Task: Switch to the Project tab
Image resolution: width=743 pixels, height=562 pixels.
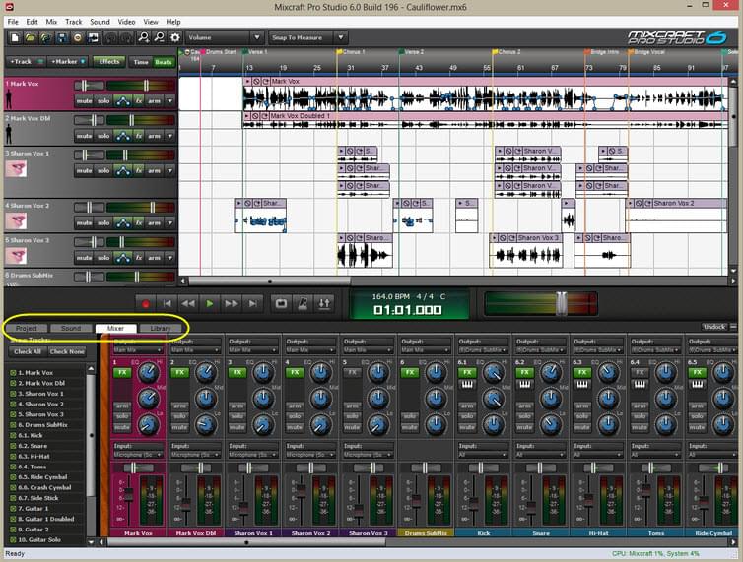Action: pos(27,328)
